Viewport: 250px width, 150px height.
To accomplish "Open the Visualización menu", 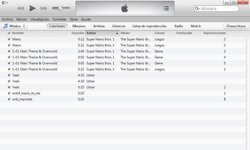I will (x=40, y=19).
